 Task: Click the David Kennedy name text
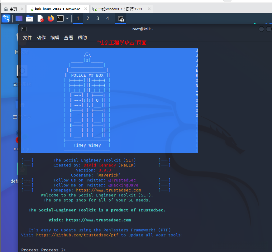coord(100,165)
